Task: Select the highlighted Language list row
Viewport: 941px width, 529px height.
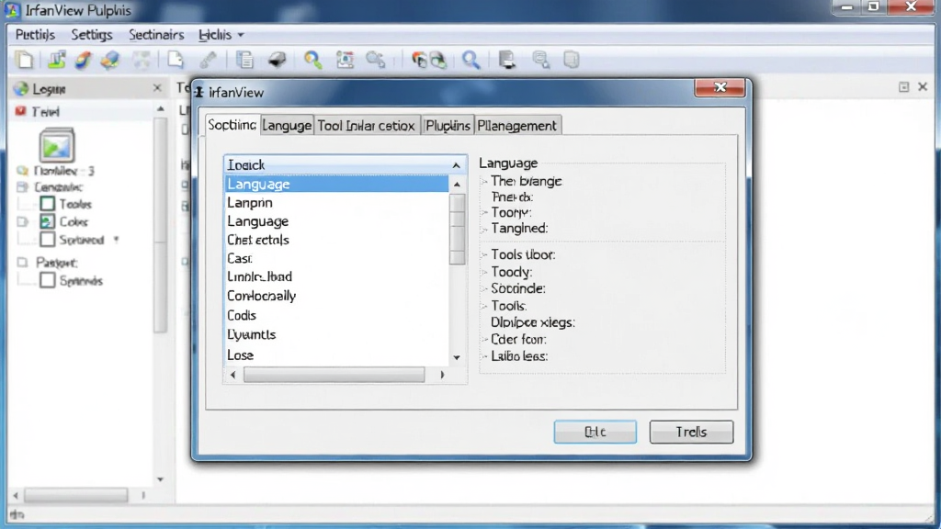Action: pos(336,184)
